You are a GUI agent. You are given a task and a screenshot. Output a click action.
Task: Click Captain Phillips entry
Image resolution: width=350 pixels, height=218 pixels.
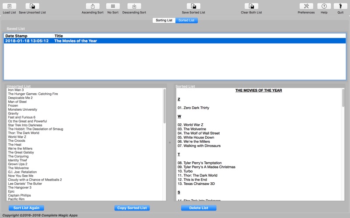tap(19, 195)
